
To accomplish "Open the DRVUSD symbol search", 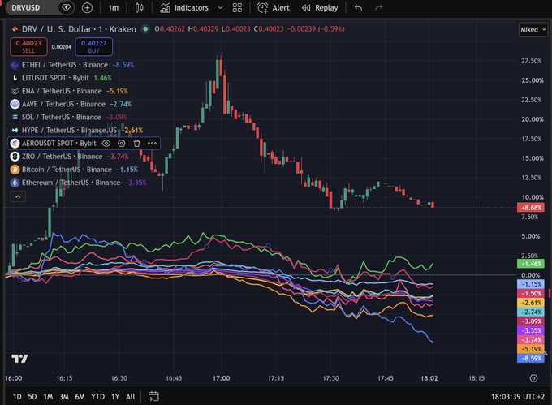I will point(26,8).
